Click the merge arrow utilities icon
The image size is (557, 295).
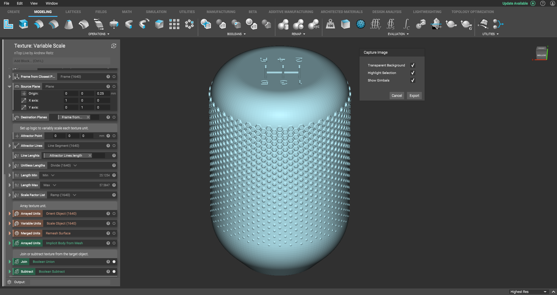498,24
